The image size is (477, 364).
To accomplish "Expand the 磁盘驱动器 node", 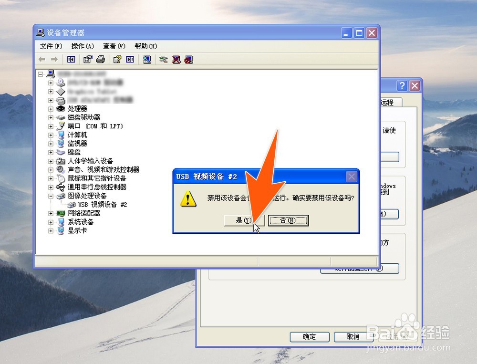I will pyautogui.click(x=51, y=117).
